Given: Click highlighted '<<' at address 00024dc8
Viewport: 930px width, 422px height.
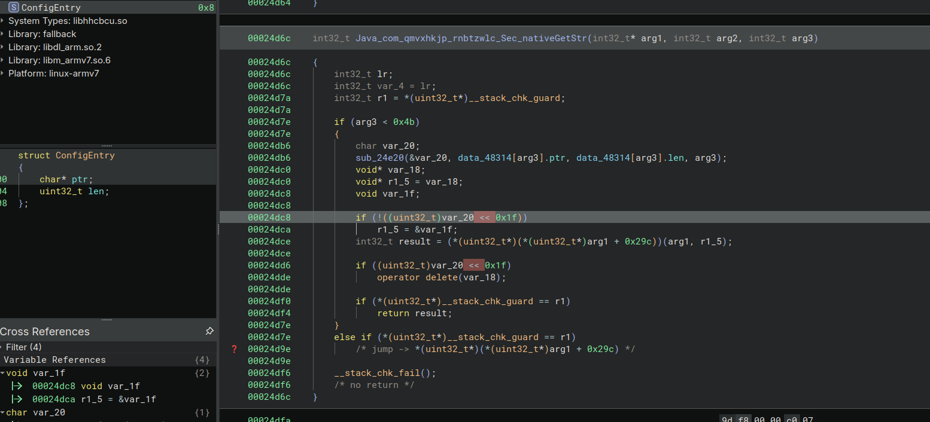Looking at the screenshot, I should click(485, 218).
